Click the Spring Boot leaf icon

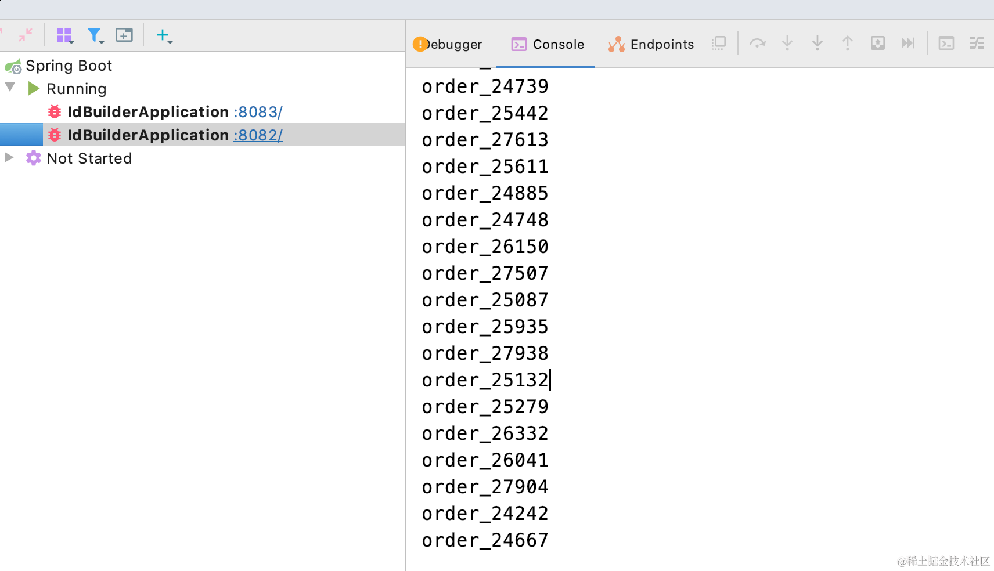click(13, 66)
